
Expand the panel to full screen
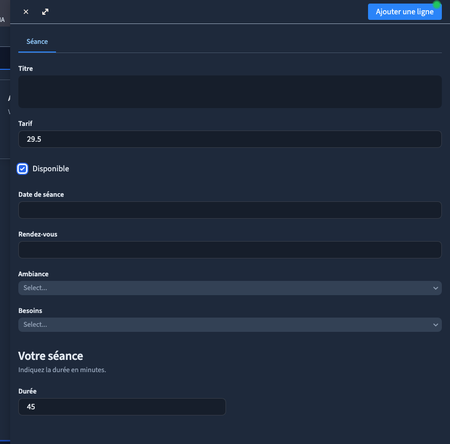(x=45, y=12)
